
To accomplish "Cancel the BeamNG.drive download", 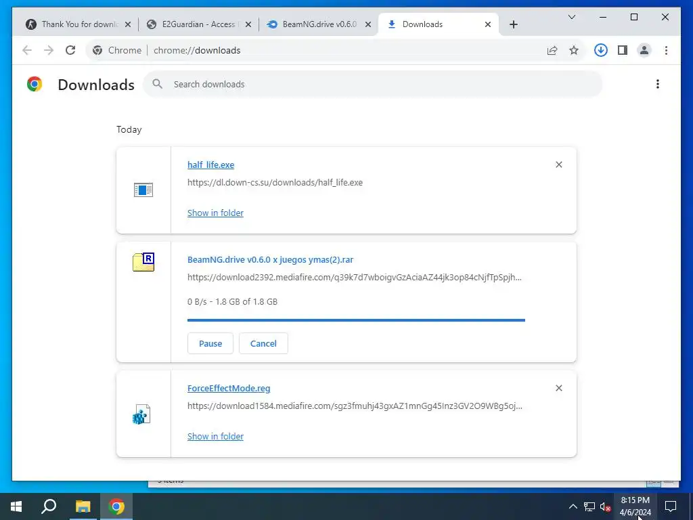I will pyautogui.click(x=263, y=343).
